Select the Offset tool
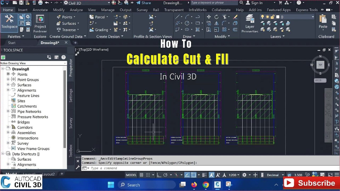The height and width of the screenshot is (191, 340). [x=235, y=30]
